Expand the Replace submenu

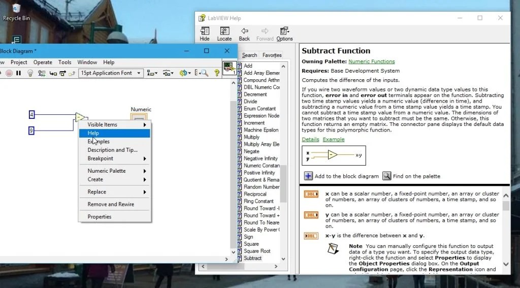(x=115, y=192)
